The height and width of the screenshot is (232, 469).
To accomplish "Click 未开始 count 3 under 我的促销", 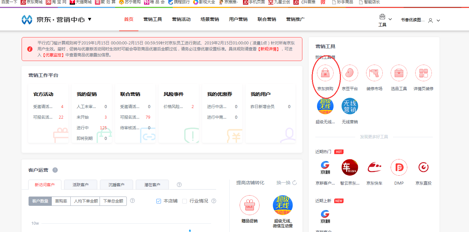I will [x=106, y=117].
